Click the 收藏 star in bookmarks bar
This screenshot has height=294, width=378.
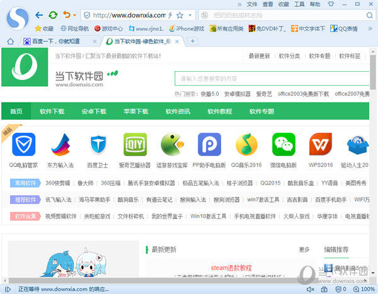(44, 29)
